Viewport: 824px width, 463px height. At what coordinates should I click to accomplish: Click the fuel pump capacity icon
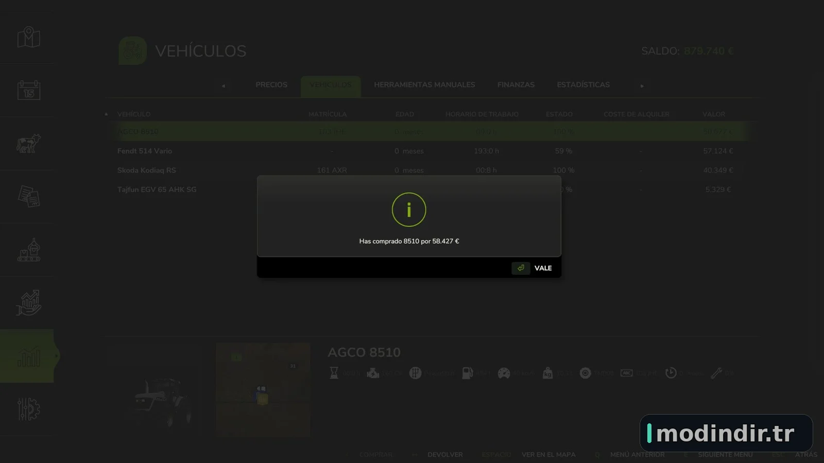coord(467,373)
